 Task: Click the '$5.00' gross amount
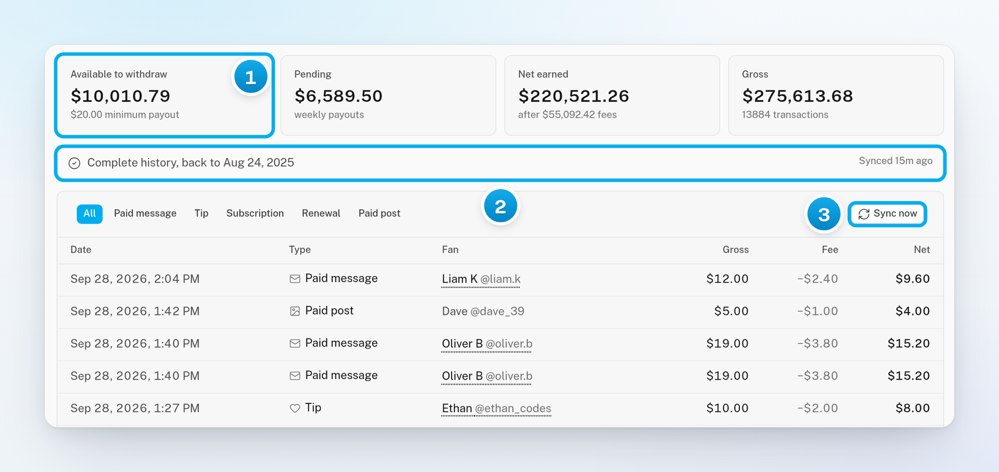(x=731, y=312)
